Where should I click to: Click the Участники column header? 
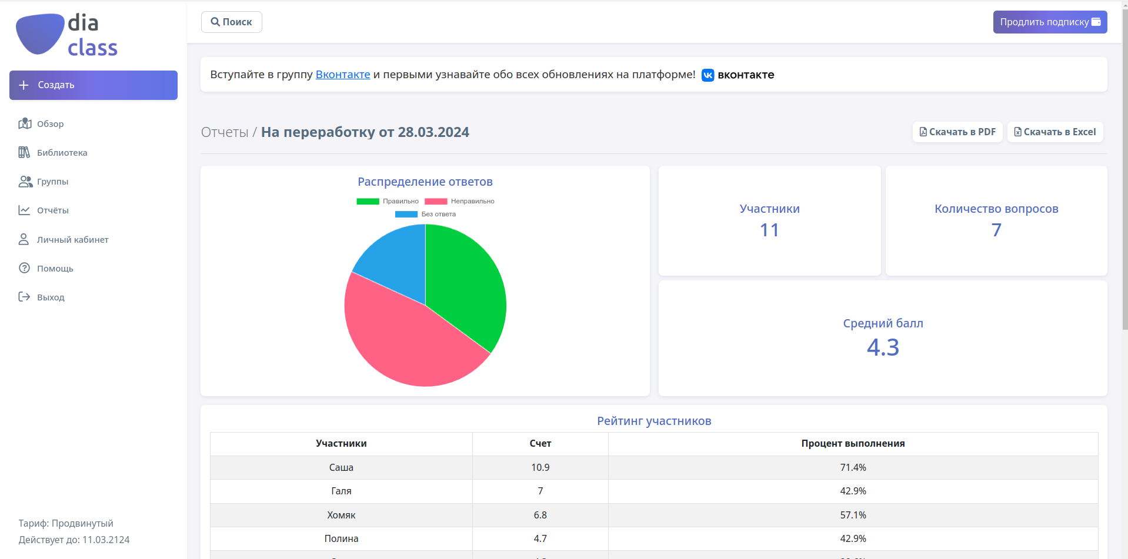[x=341, y=444]
